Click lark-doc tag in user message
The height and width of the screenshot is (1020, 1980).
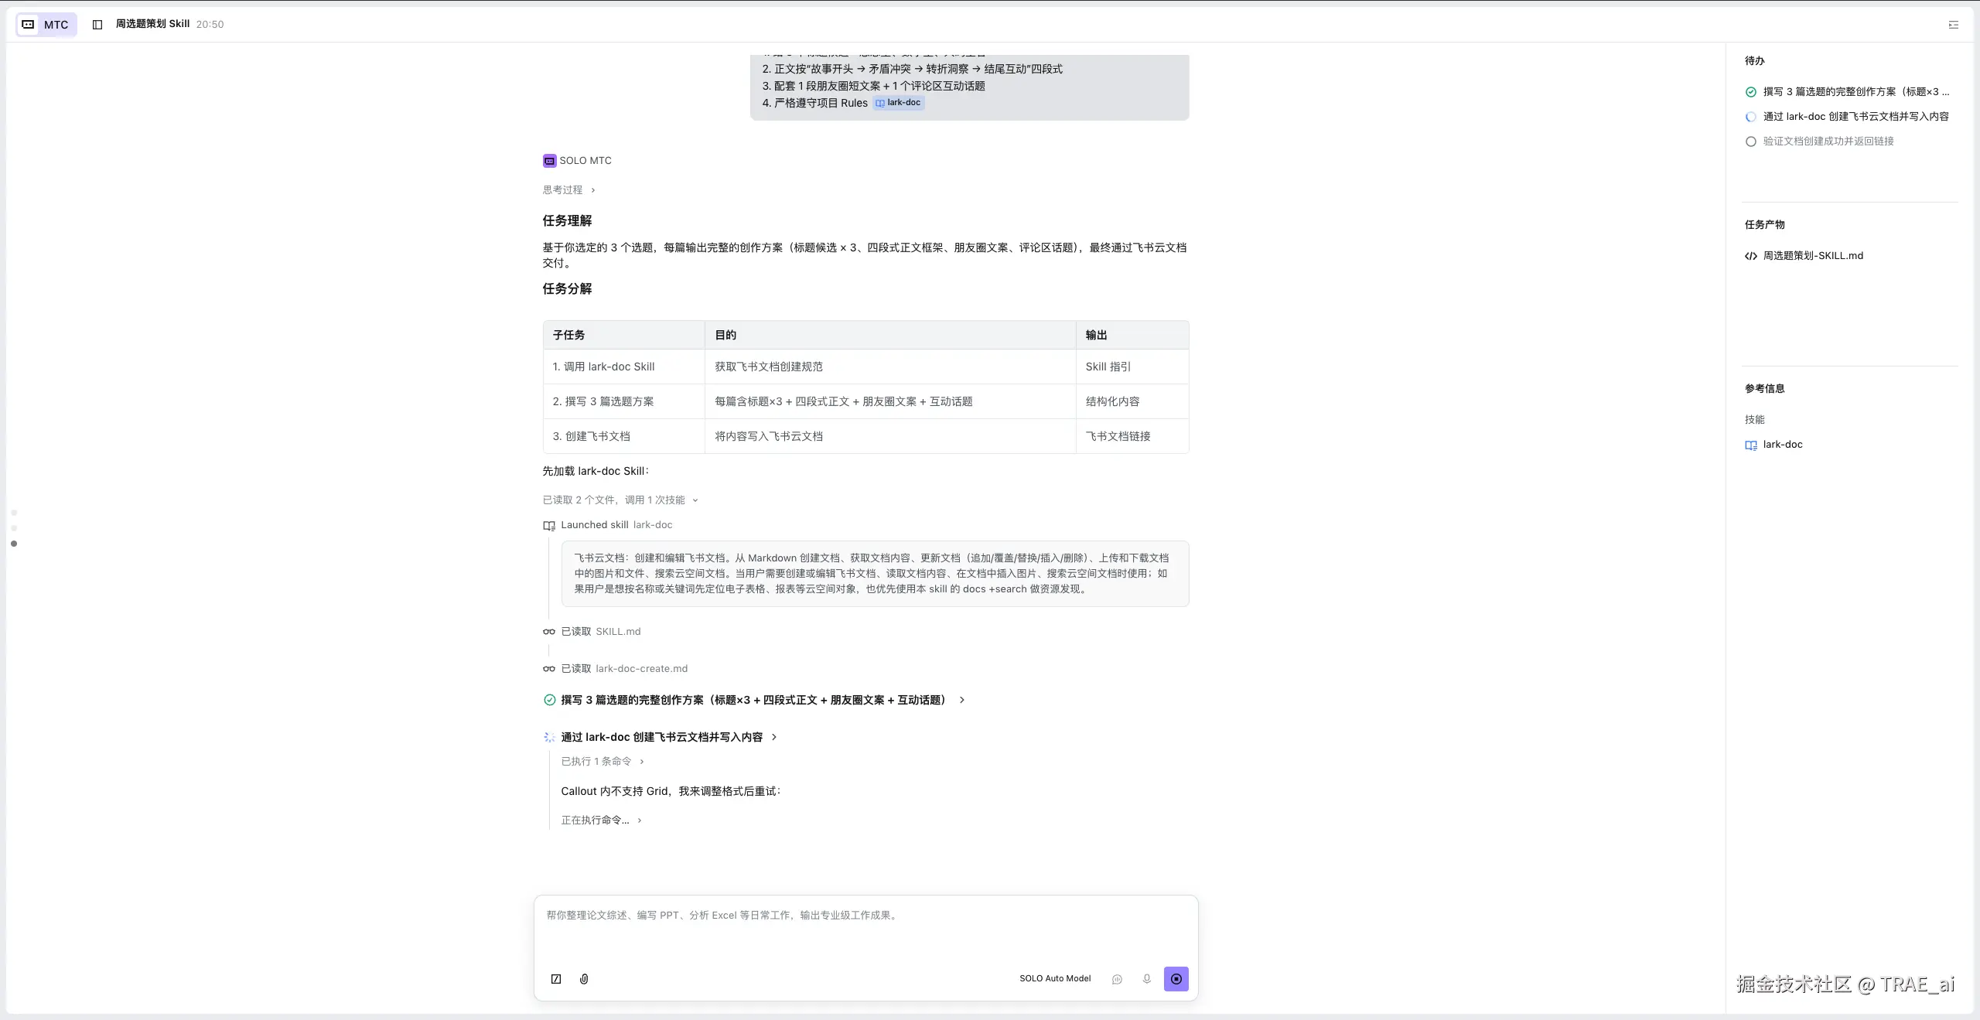[x=899, y=103]
